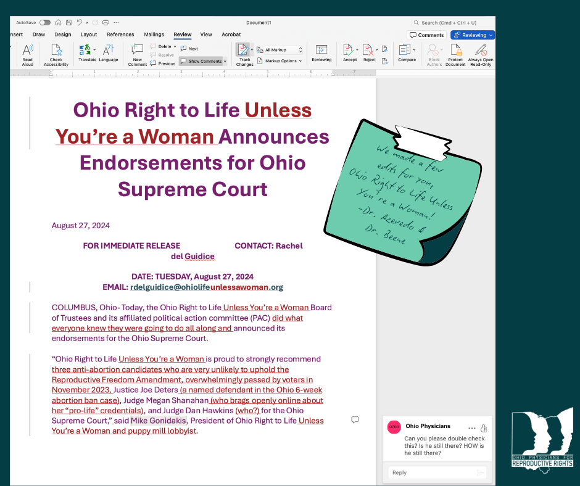Click the Read Aloud icon
The height and width of the screenshot is (486, 580).
coord(28,49)
